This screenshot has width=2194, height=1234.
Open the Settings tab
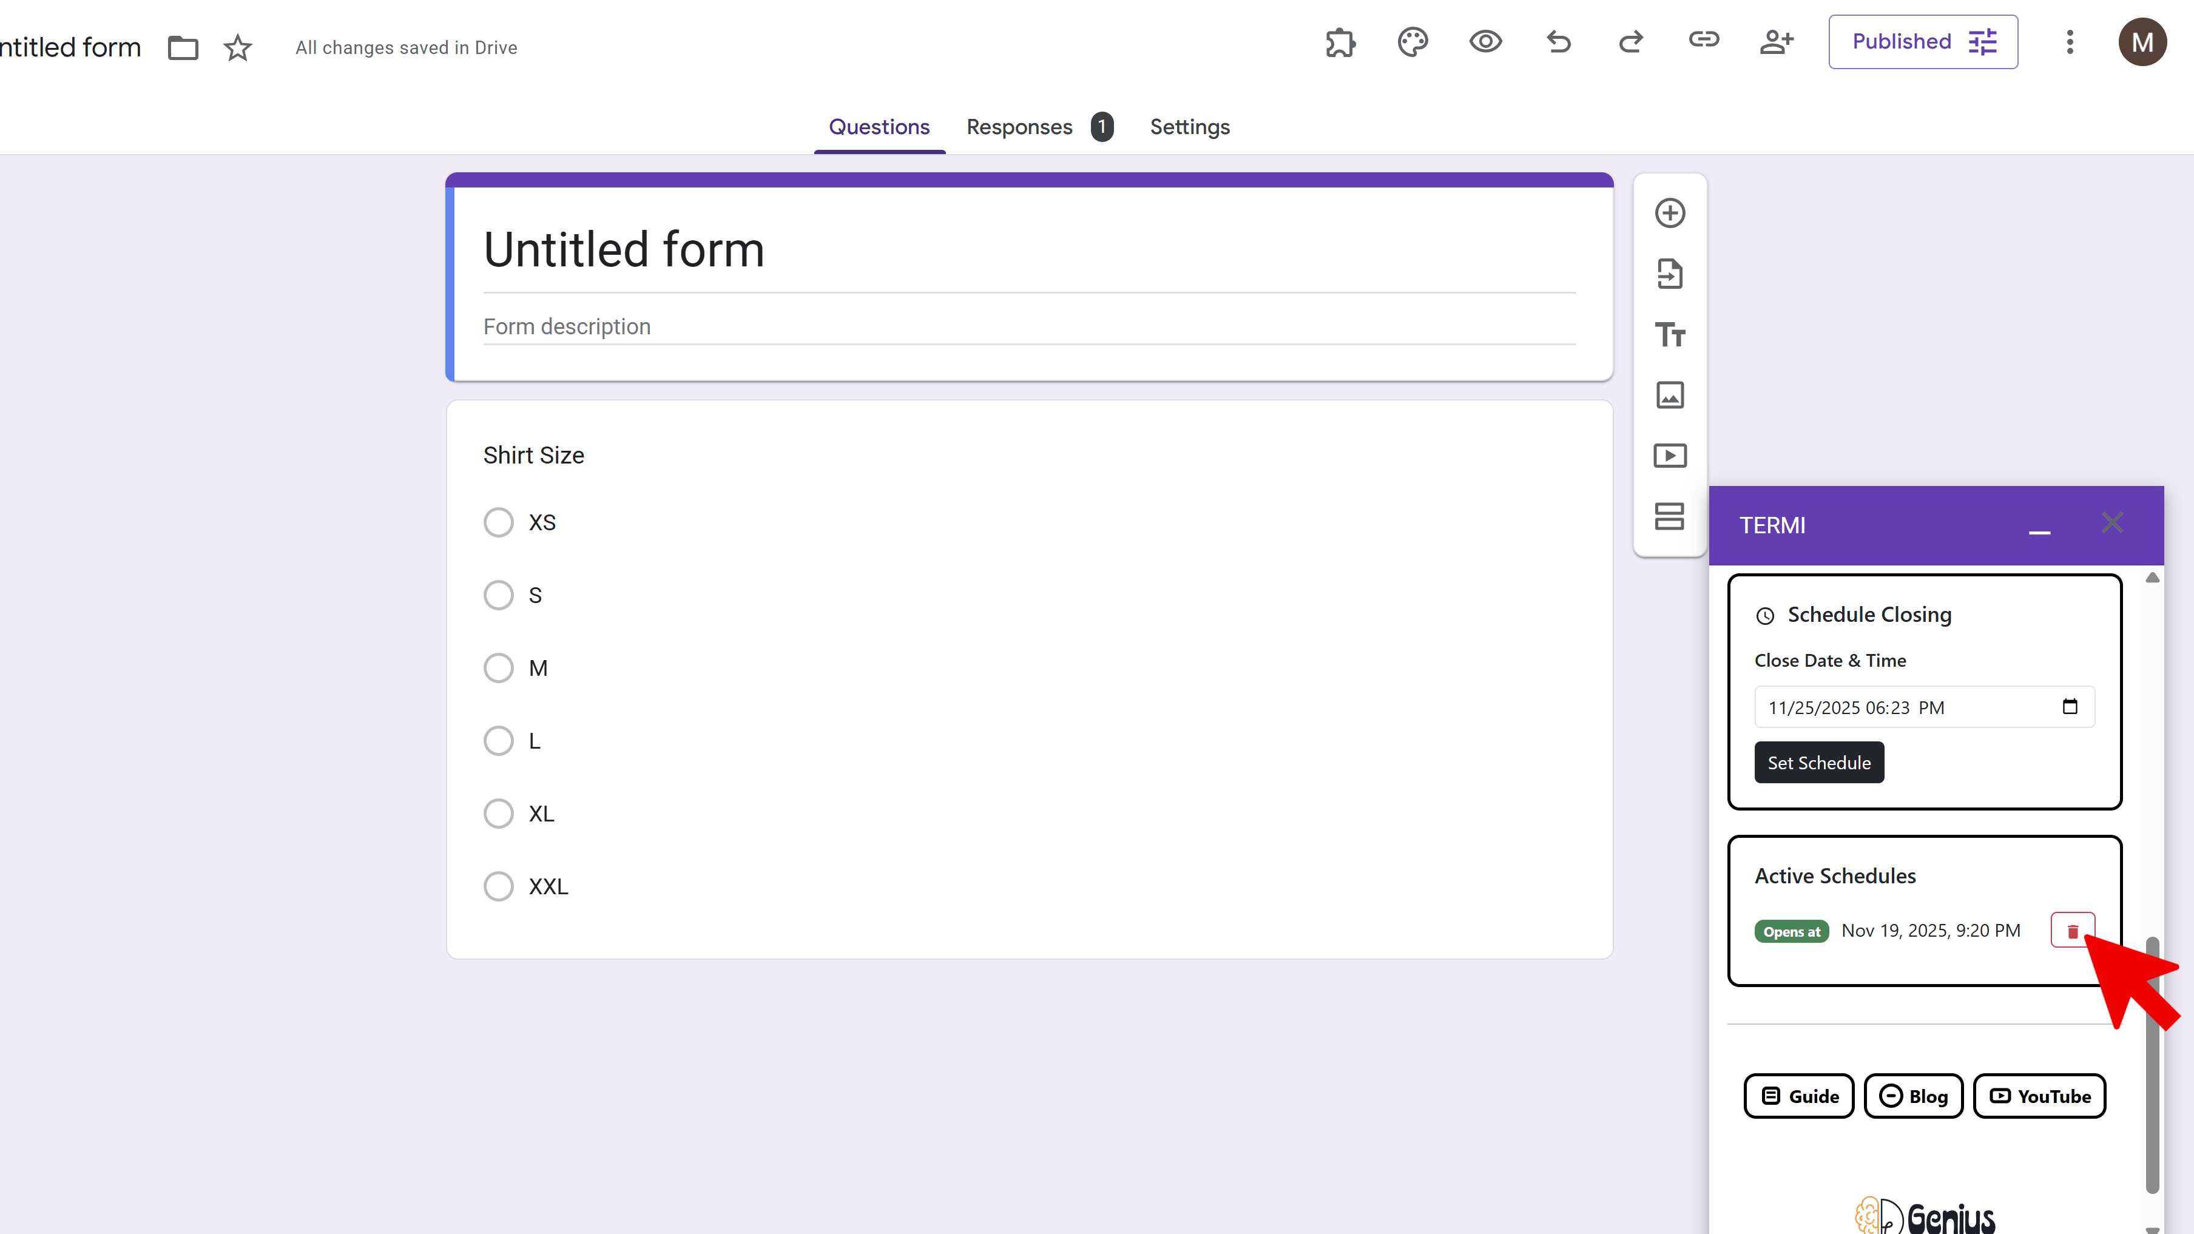[x=1189, y=127]
